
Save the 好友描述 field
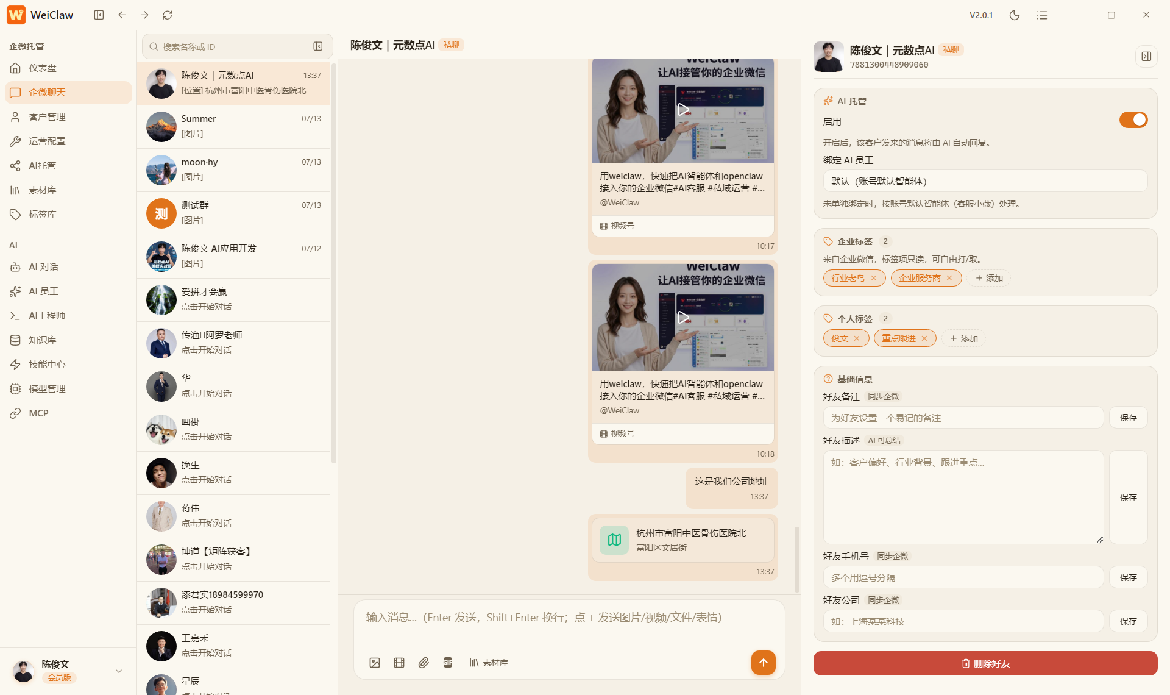[x=1129, y=497]
